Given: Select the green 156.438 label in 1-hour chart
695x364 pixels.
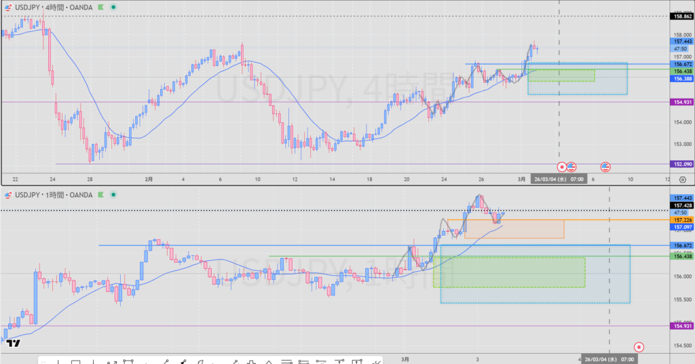Looking at the screenshot, I should [681, 256].
